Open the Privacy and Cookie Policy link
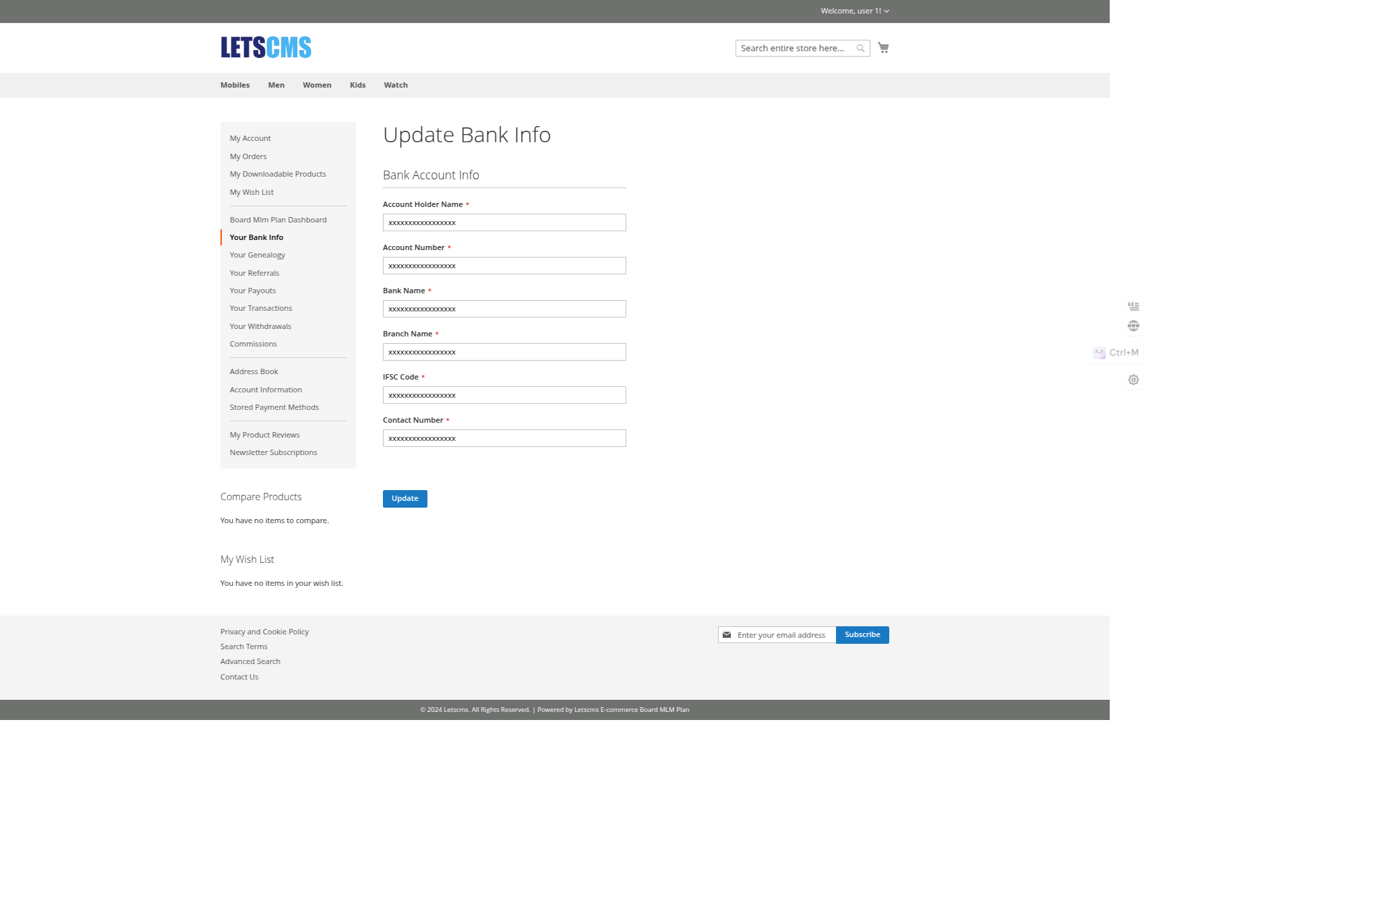 (x=264, y=632)
